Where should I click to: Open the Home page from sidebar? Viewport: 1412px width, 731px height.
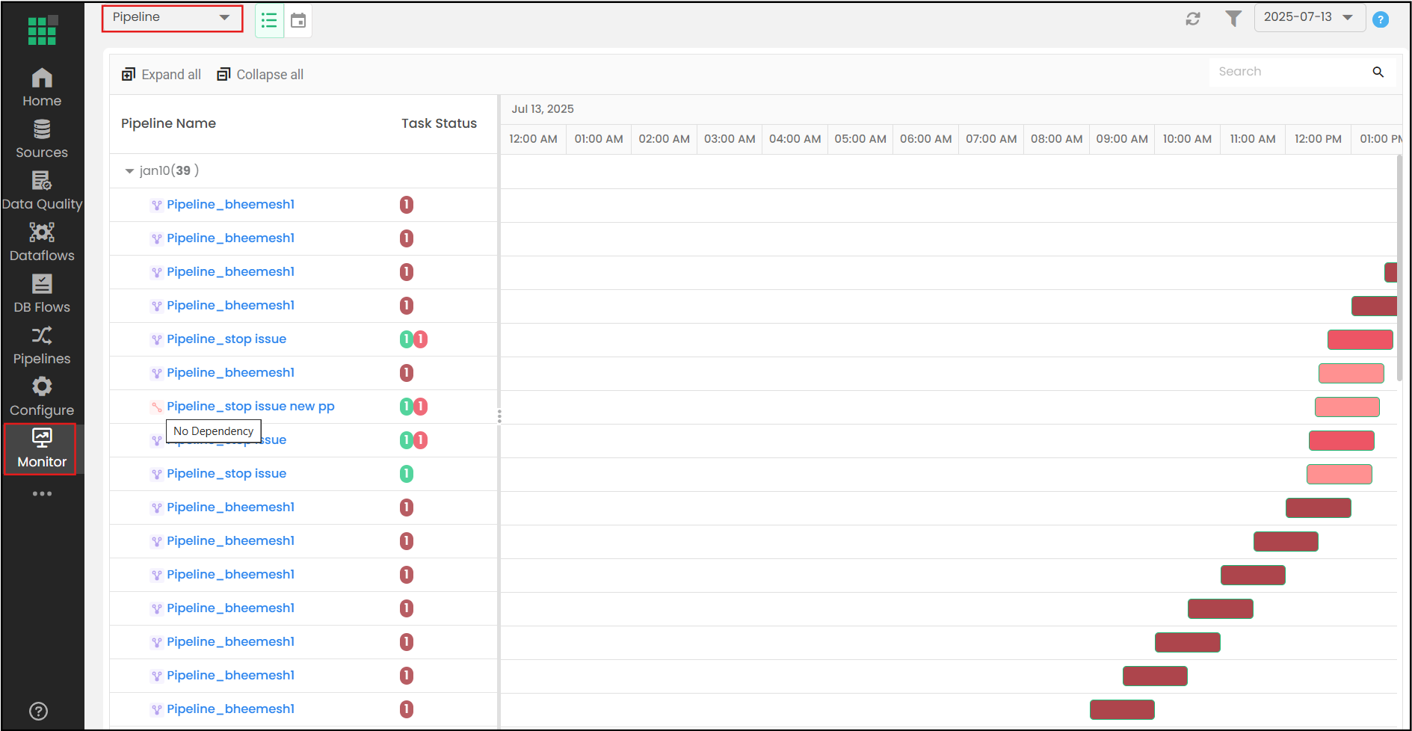(42, 87)
